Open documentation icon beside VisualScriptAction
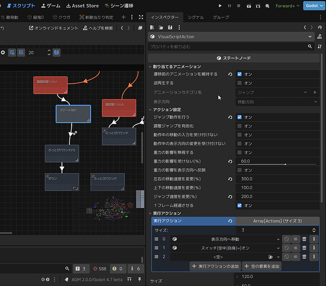326x286 pixels. [320, 37]
